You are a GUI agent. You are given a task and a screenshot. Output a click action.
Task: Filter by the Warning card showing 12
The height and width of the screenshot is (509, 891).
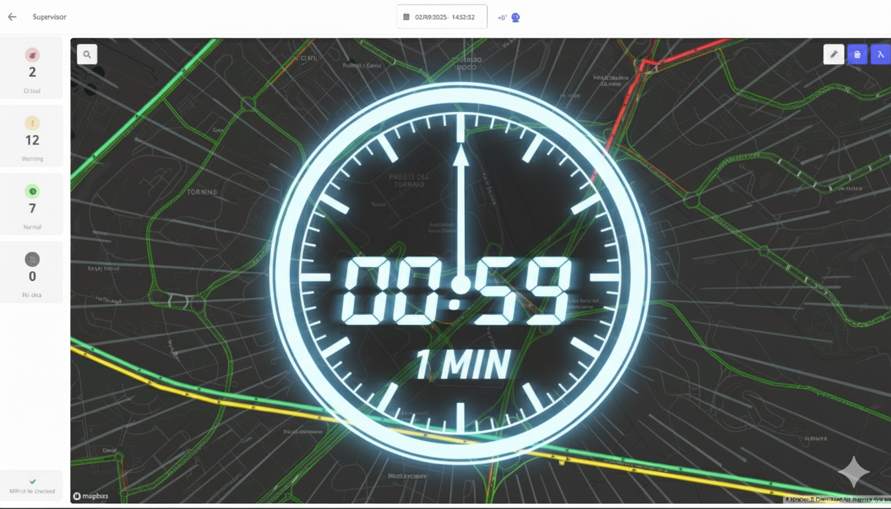32,137
